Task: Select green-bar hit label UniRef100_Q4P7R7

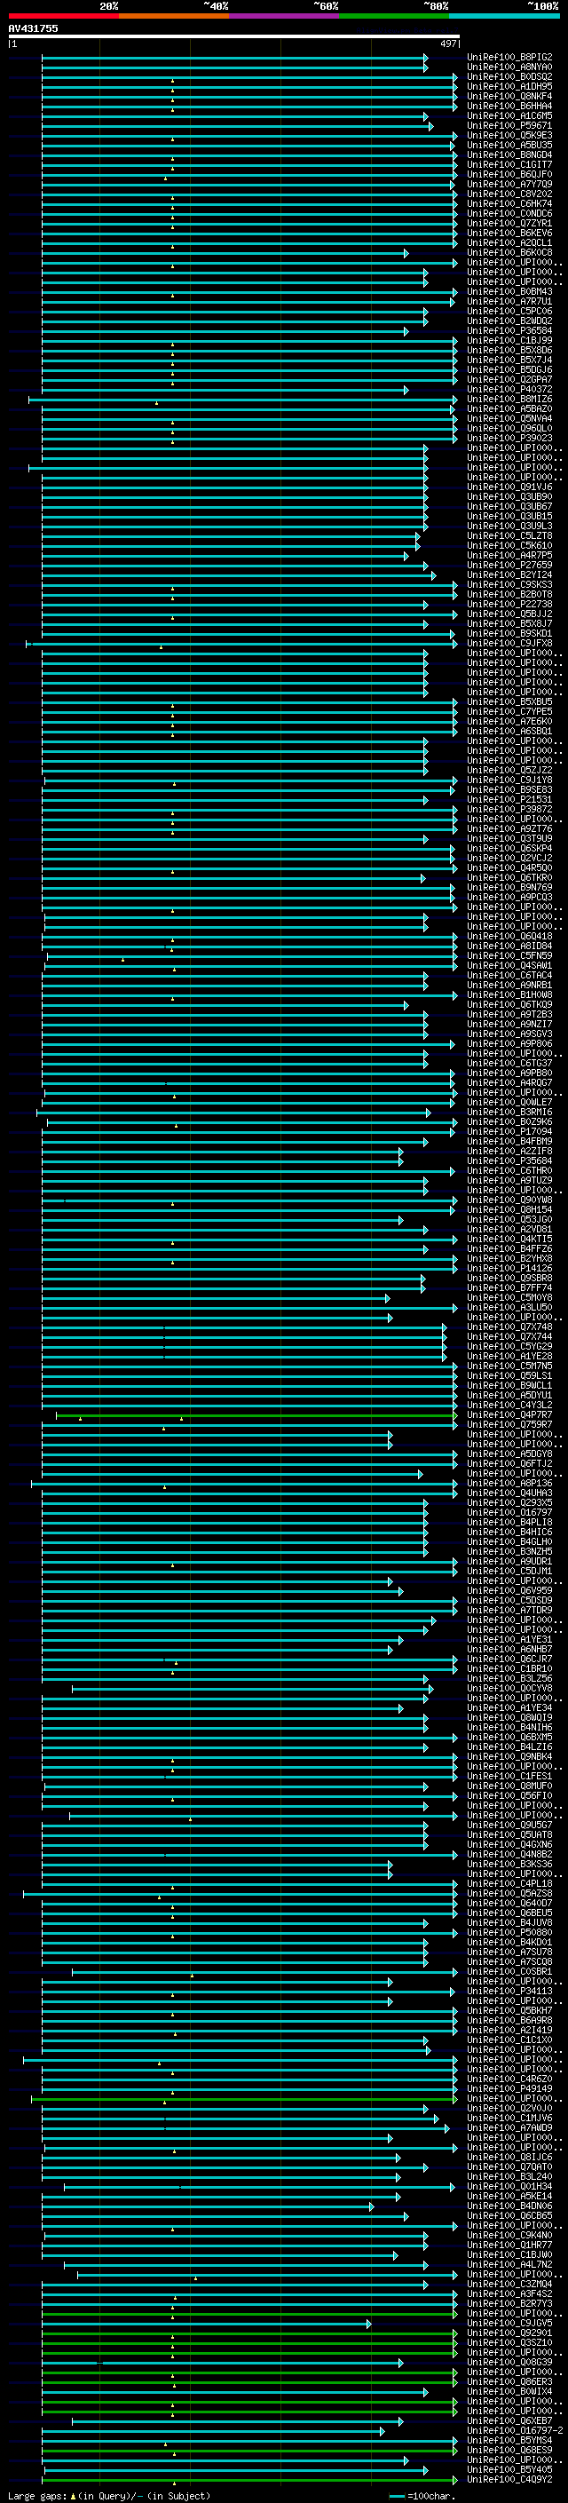Action: click(x=509, y=1415)
